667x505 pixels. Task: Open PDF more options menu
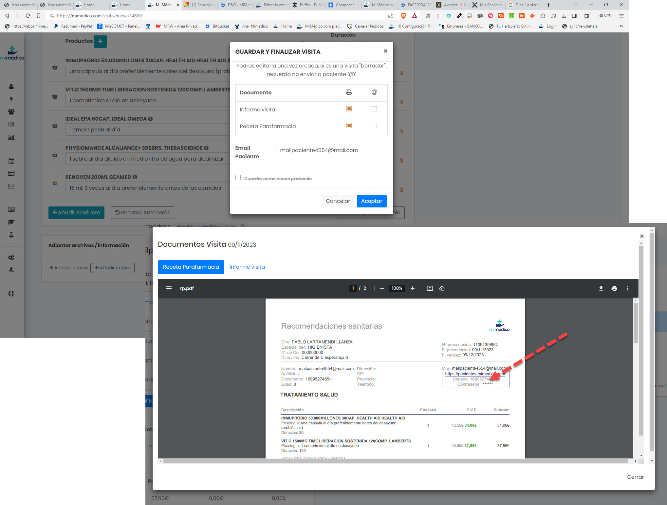[x=627, y=288]
